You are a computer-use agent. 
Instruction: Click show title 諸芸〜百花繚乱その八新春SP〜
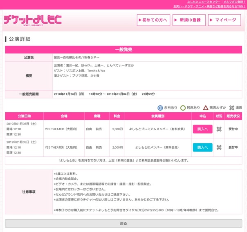[76, 58]
